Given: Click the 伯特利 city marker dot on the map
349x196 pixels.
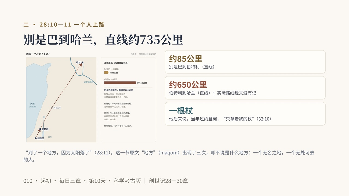Looking at the screenshot, I should 40,129.
